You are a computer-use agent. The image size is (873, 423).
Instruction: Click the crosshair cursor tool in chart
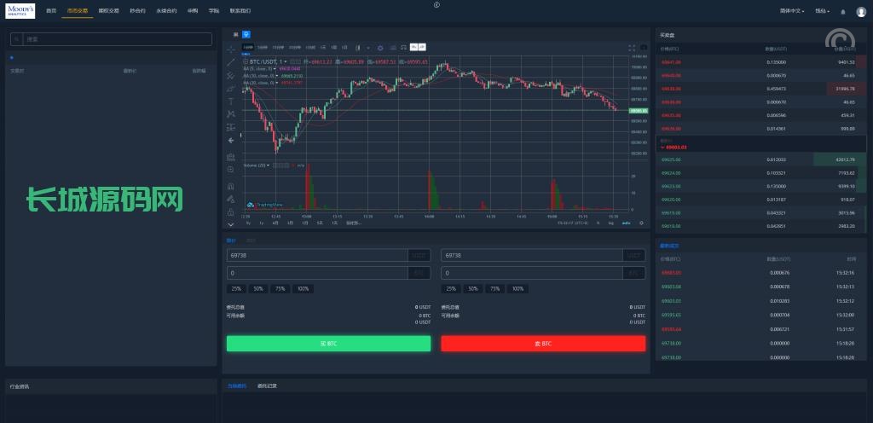231,49
